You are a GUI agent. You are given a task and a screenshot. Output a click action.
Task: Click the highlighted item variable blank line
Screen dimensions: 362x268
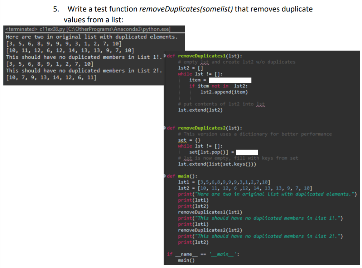230,80
